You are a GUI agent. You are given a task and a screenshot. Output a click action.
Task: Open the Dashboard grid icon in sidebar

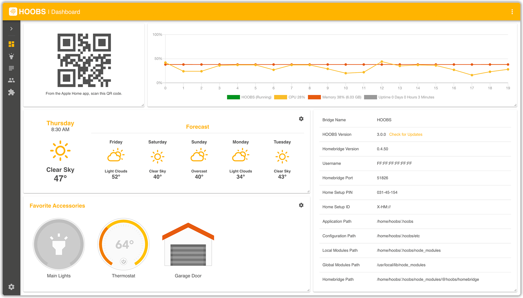tap(11, 44)
